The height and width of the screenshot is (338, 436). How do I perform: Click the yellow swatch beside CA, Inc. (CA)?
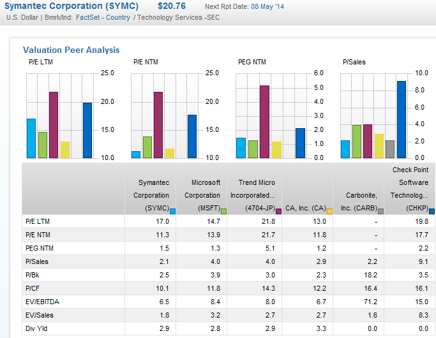(x=329, y=211)
